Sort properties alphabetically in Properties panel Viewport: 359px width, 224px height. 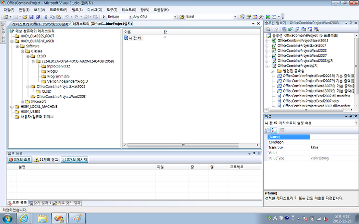coord(274,130)
